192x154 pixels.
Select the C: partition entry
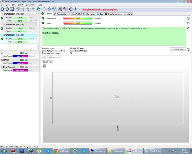point(20,54)
